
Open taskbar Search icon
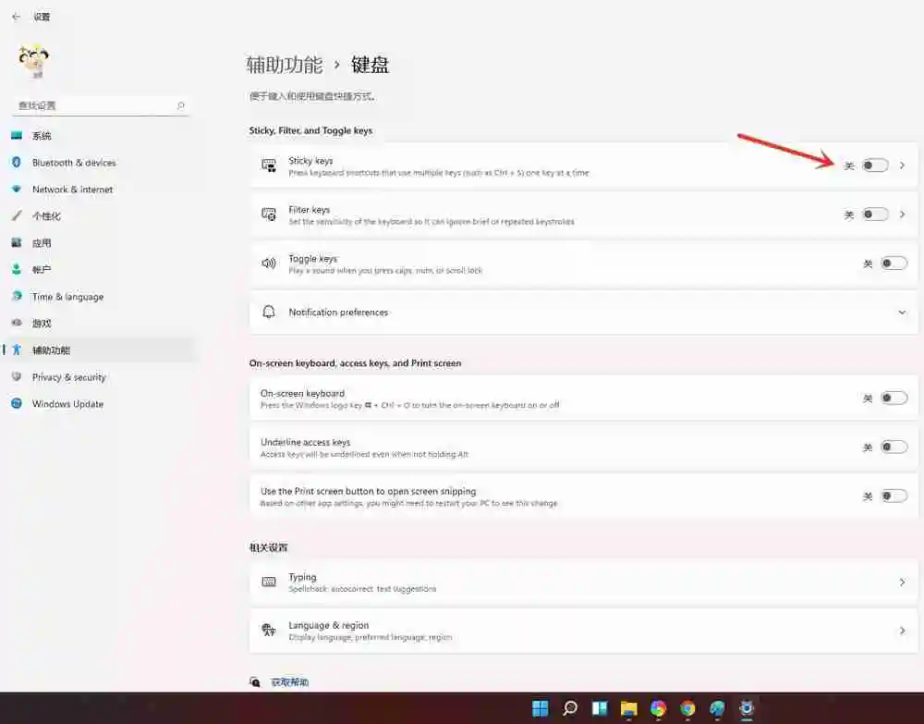coord(570,708)
